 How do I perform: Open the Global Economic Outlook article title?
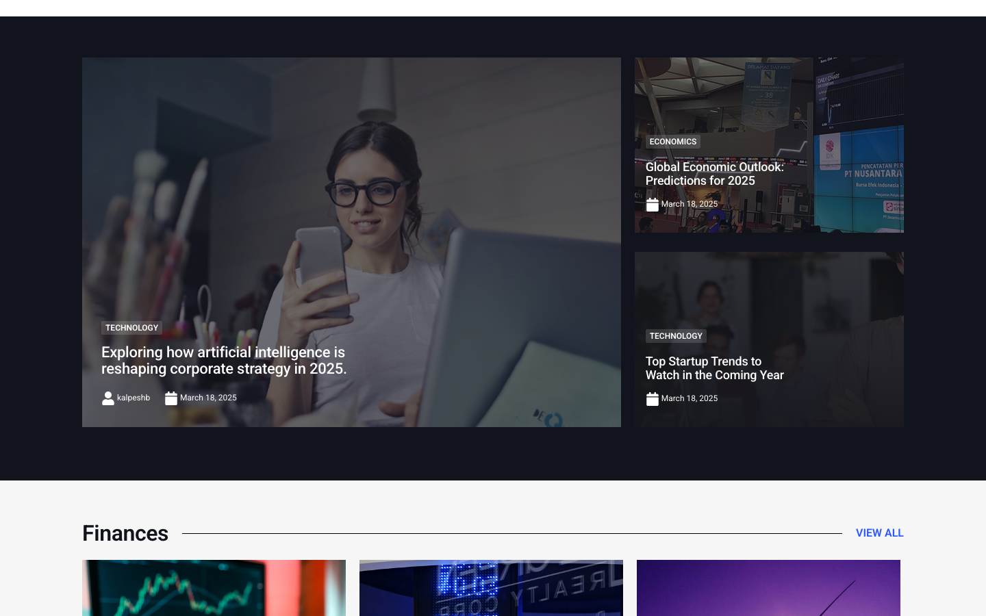point(714,174)
